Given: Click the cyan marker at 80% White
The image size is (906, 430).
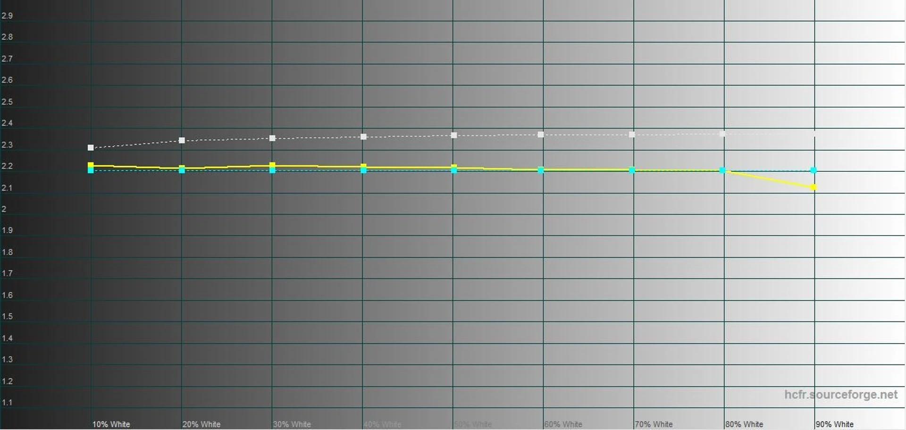Looking at the screenshot, I should (722, 170).
